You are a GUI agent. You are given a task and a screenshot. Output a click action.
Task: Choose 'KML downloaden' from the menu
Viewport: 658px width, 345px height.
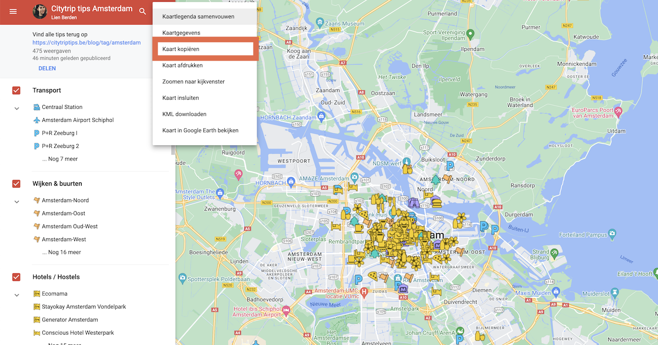205,114
